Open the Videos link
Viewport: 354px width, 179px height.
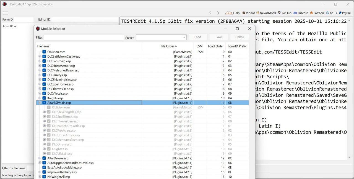click(x=249, y=13)
